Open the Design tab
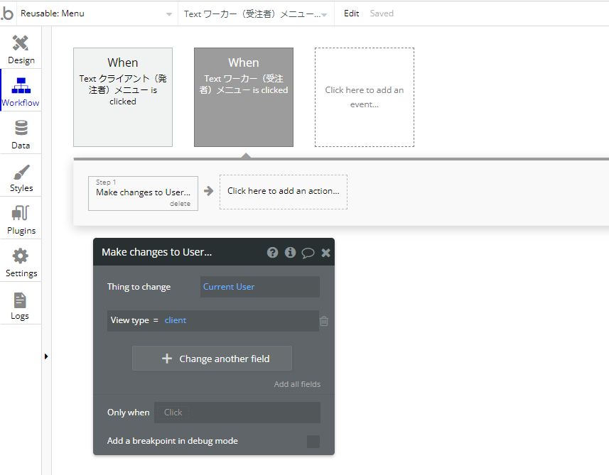Screen dimensions: 609x475 21,49
